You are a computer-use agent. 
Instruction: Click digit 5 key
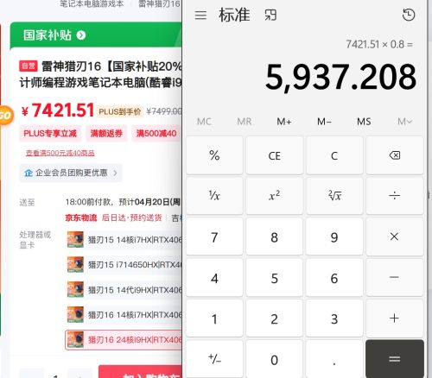coord(275,278)
